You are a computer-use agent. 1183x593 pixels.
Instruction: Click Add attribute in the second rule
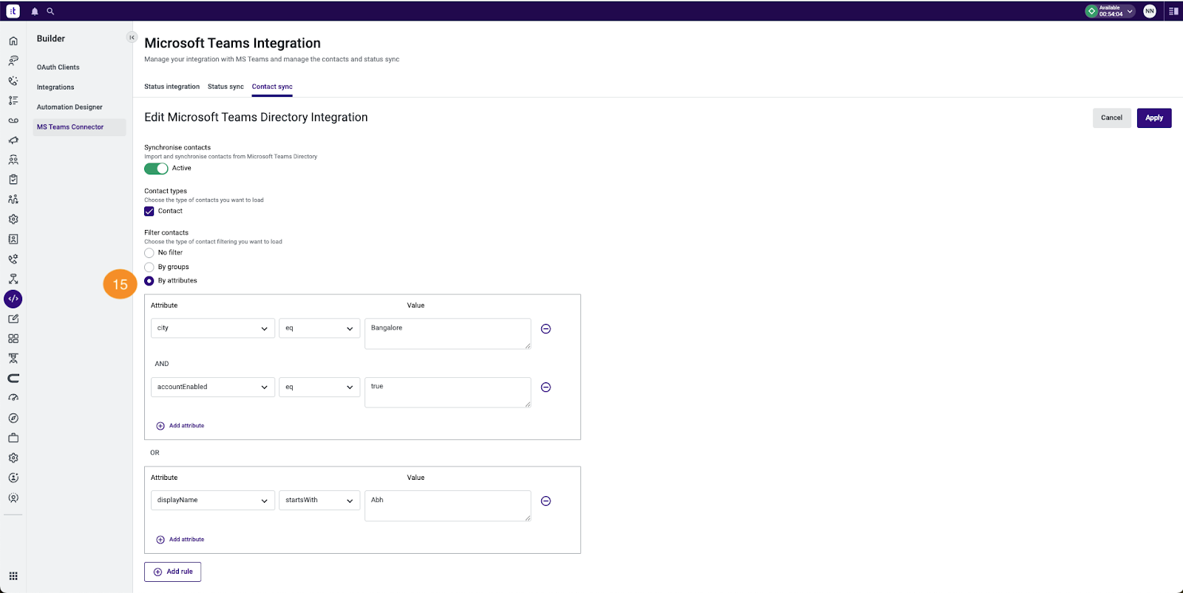(x=180, y=540)
